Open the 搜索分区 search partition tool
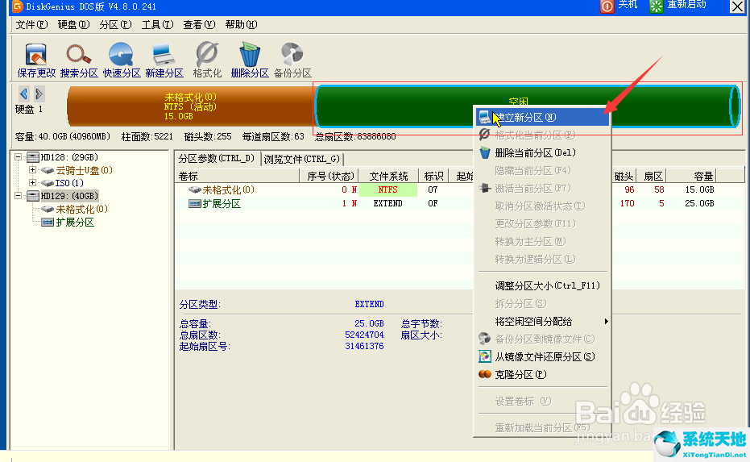The height and width of the screenshot is (462, 750). (78, 60)
